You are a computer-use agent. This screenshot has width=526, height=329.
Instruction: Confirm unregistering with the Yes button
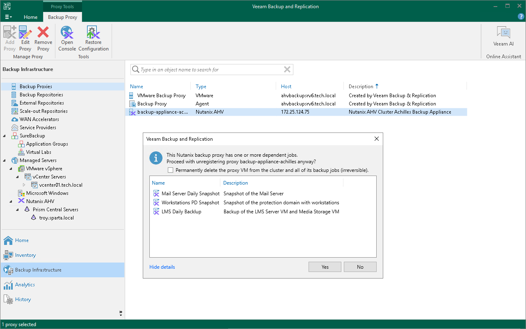325,267
